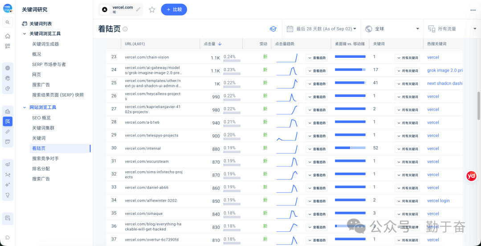Open the bar chart icon in left rail
Viewport: 481px width, 246px height.
(x=8, y=111)
